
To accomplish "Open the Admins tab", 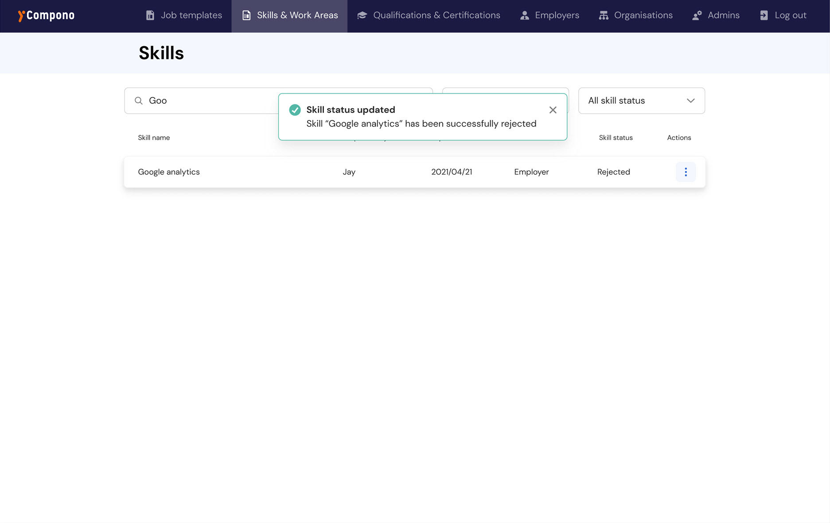I will [x=716, y=16].
